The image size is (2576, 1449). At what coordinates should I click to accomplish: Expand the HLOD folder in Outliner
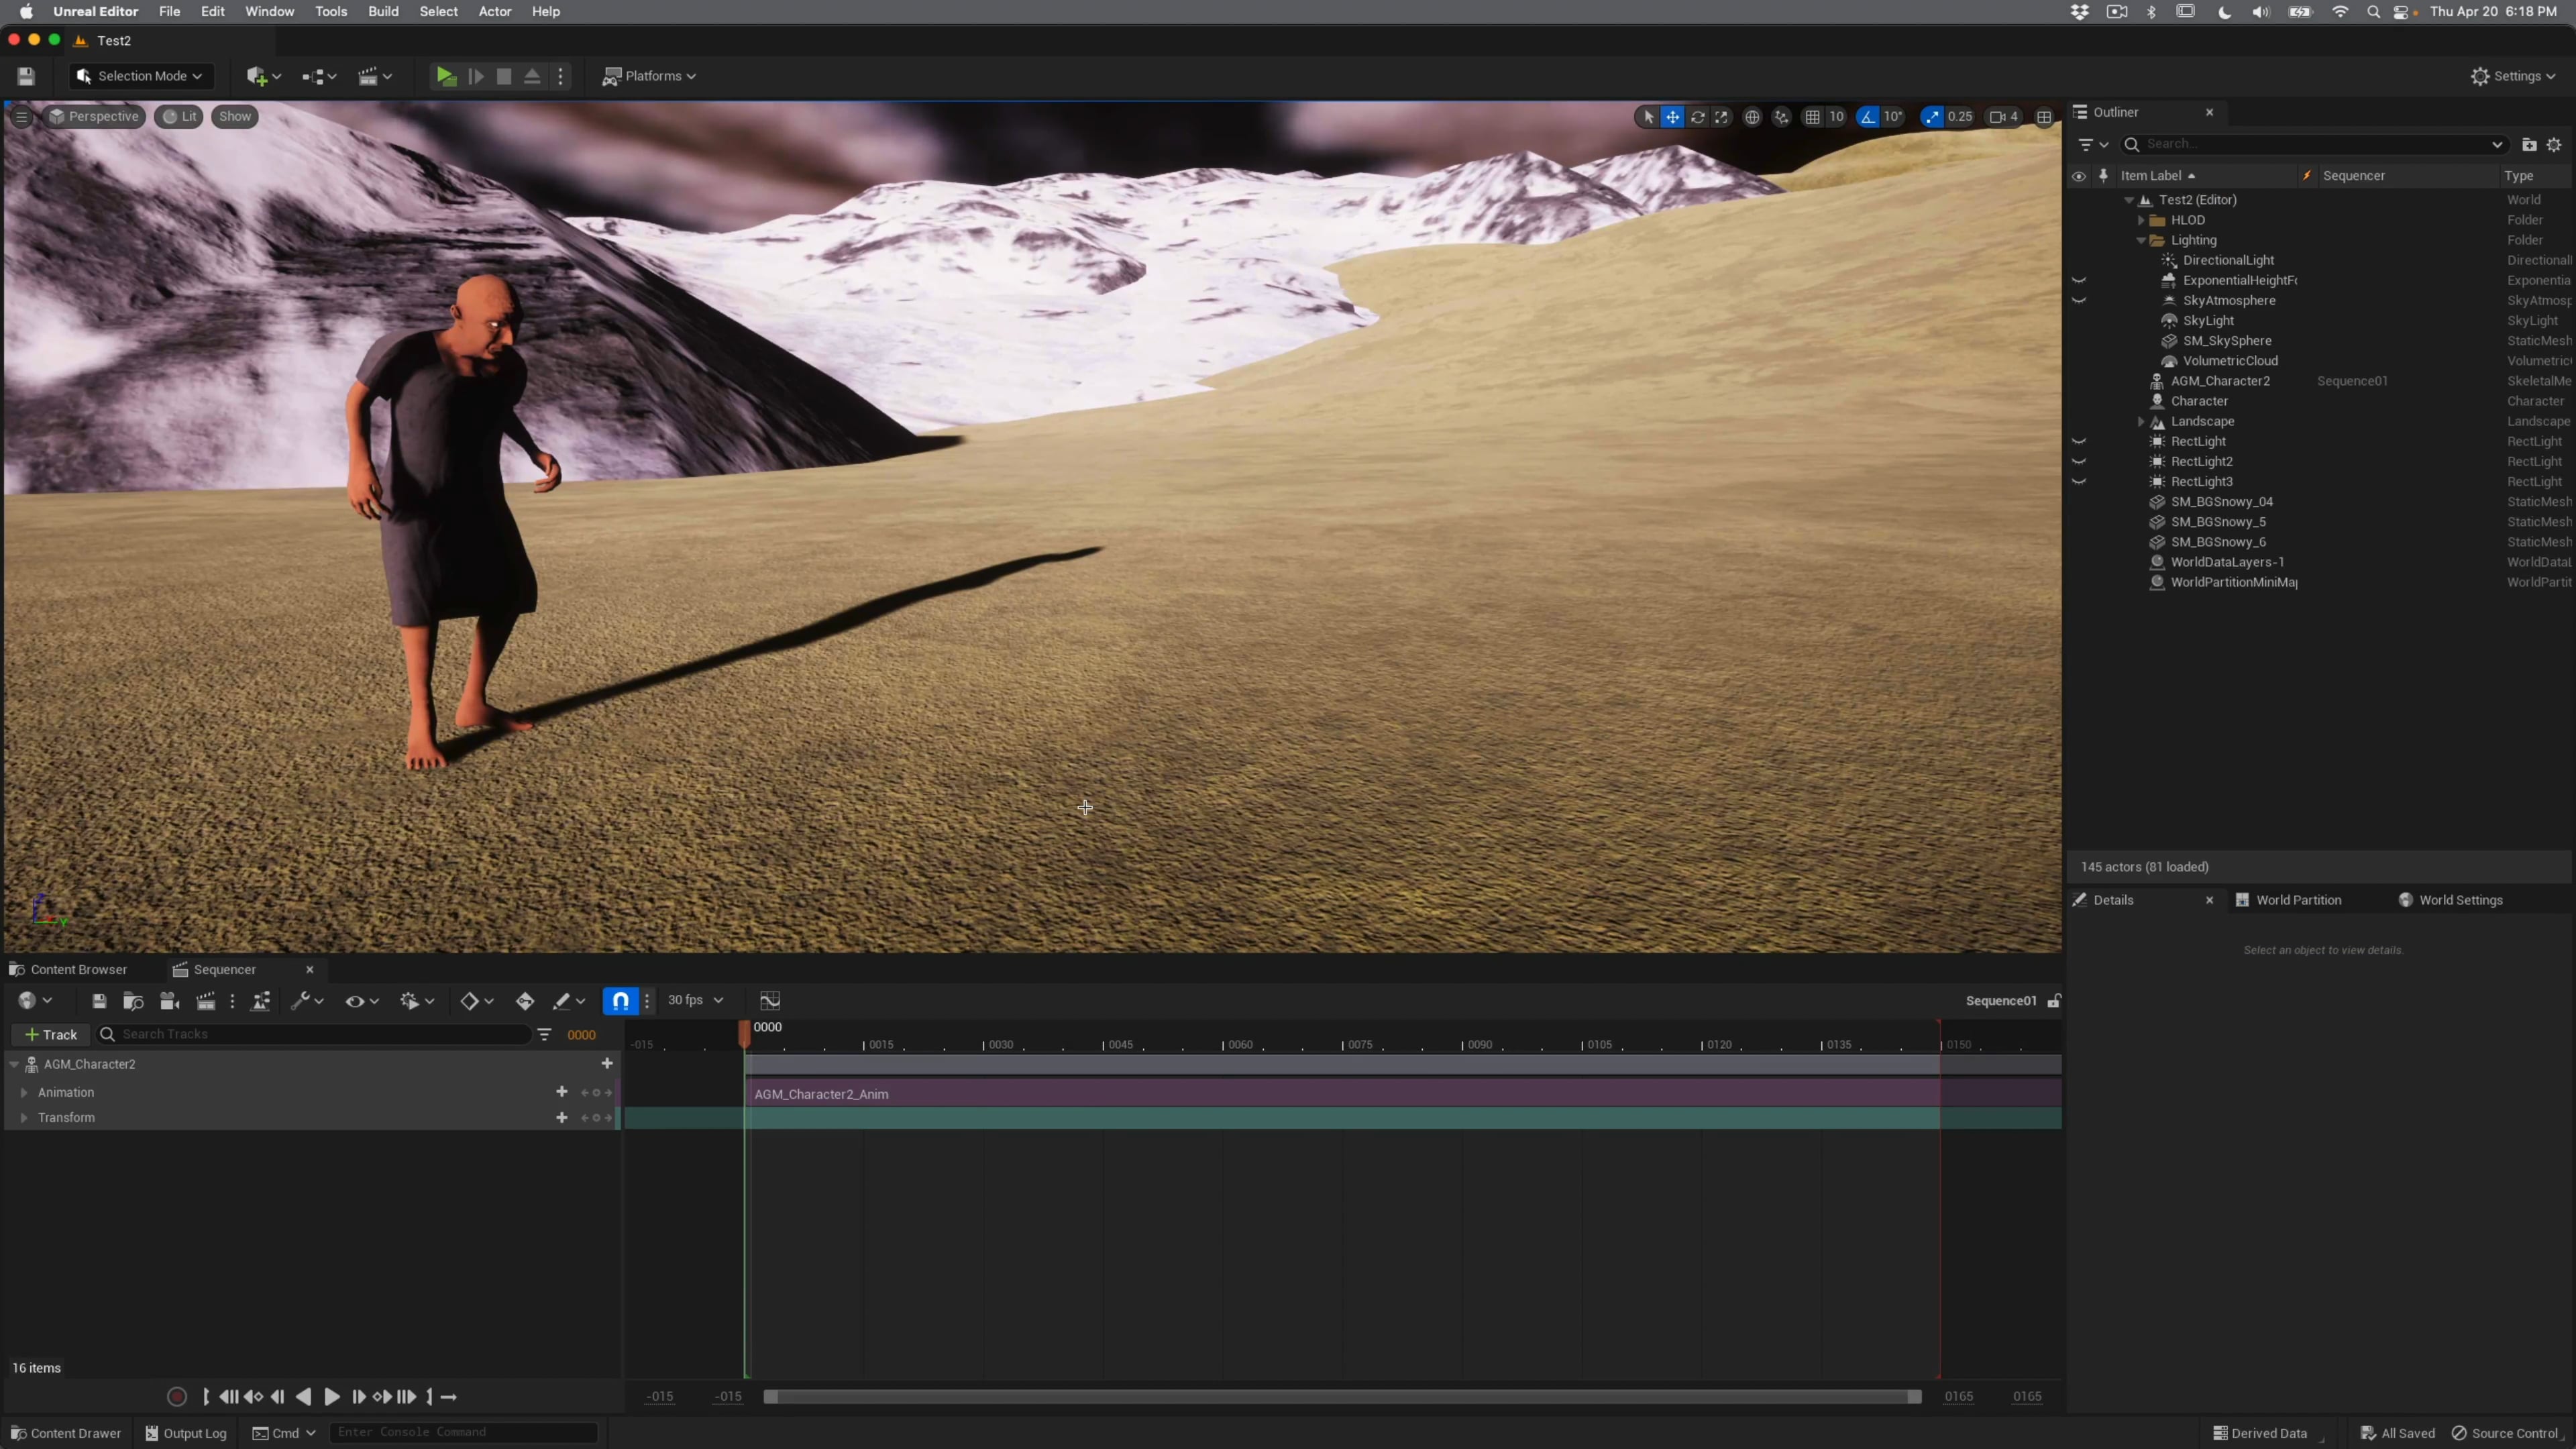(2141, 220)
